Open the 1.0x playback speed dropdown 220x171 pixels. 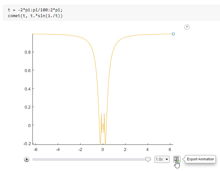point(162,159)
